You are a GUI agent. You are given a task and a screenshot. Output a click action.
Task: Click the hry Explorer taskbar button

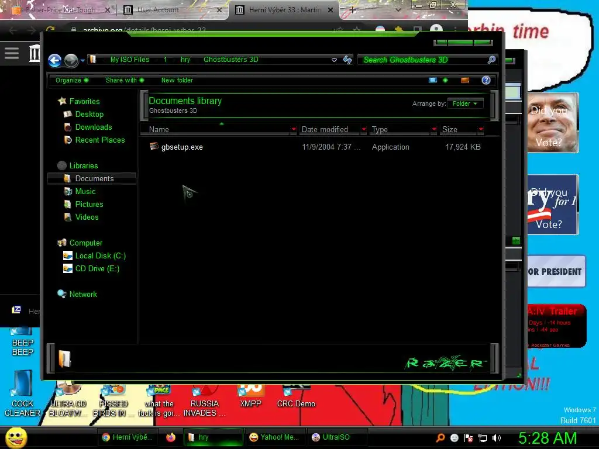click(x=213, y=437)
